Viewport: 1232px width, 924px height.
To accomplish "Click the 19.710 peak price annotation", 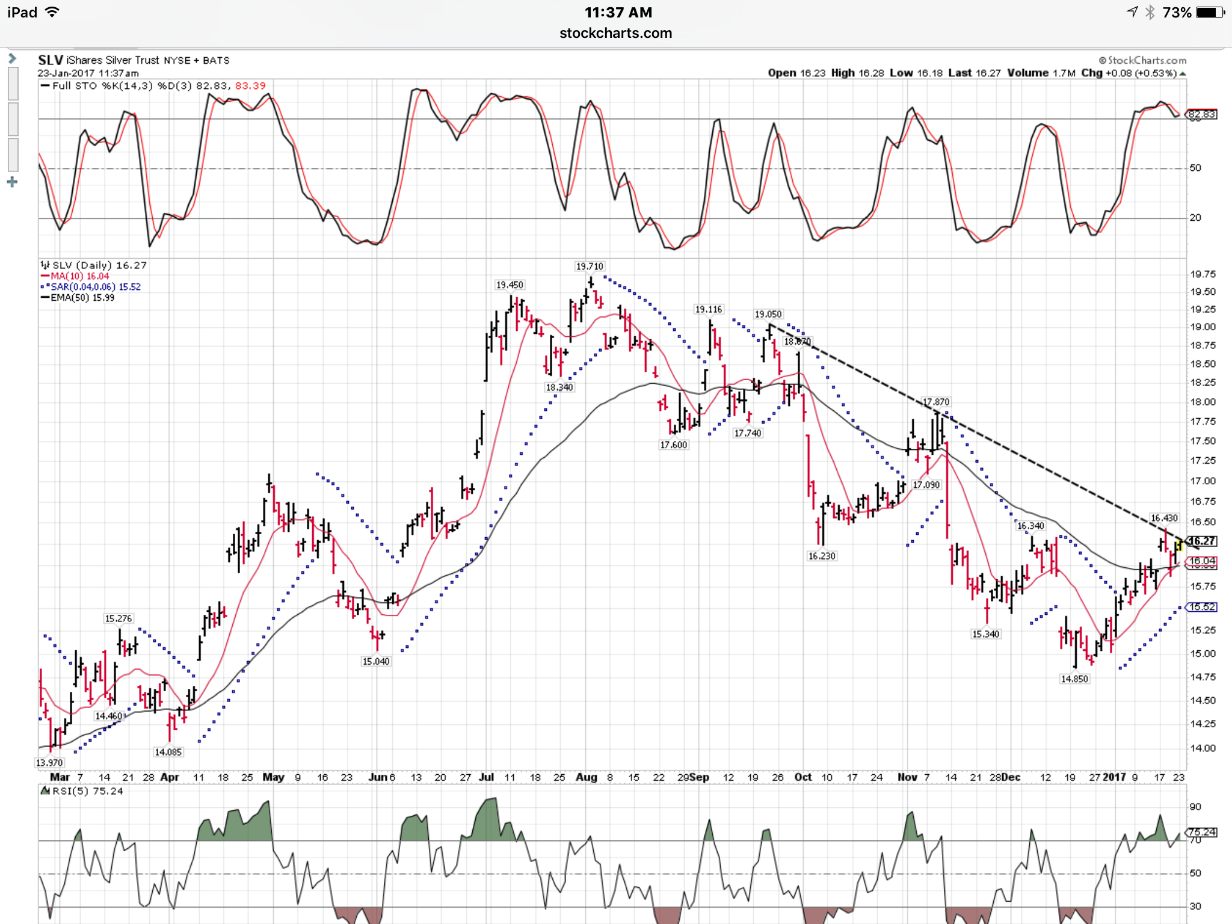I will coord(589,266).
